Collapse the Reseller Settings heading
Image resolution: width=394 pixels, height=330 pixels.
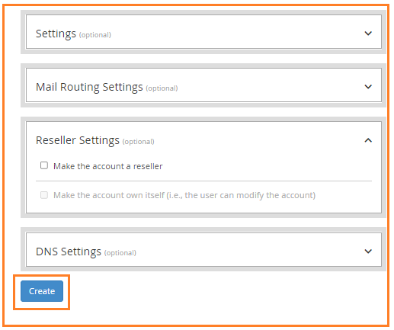78,140
